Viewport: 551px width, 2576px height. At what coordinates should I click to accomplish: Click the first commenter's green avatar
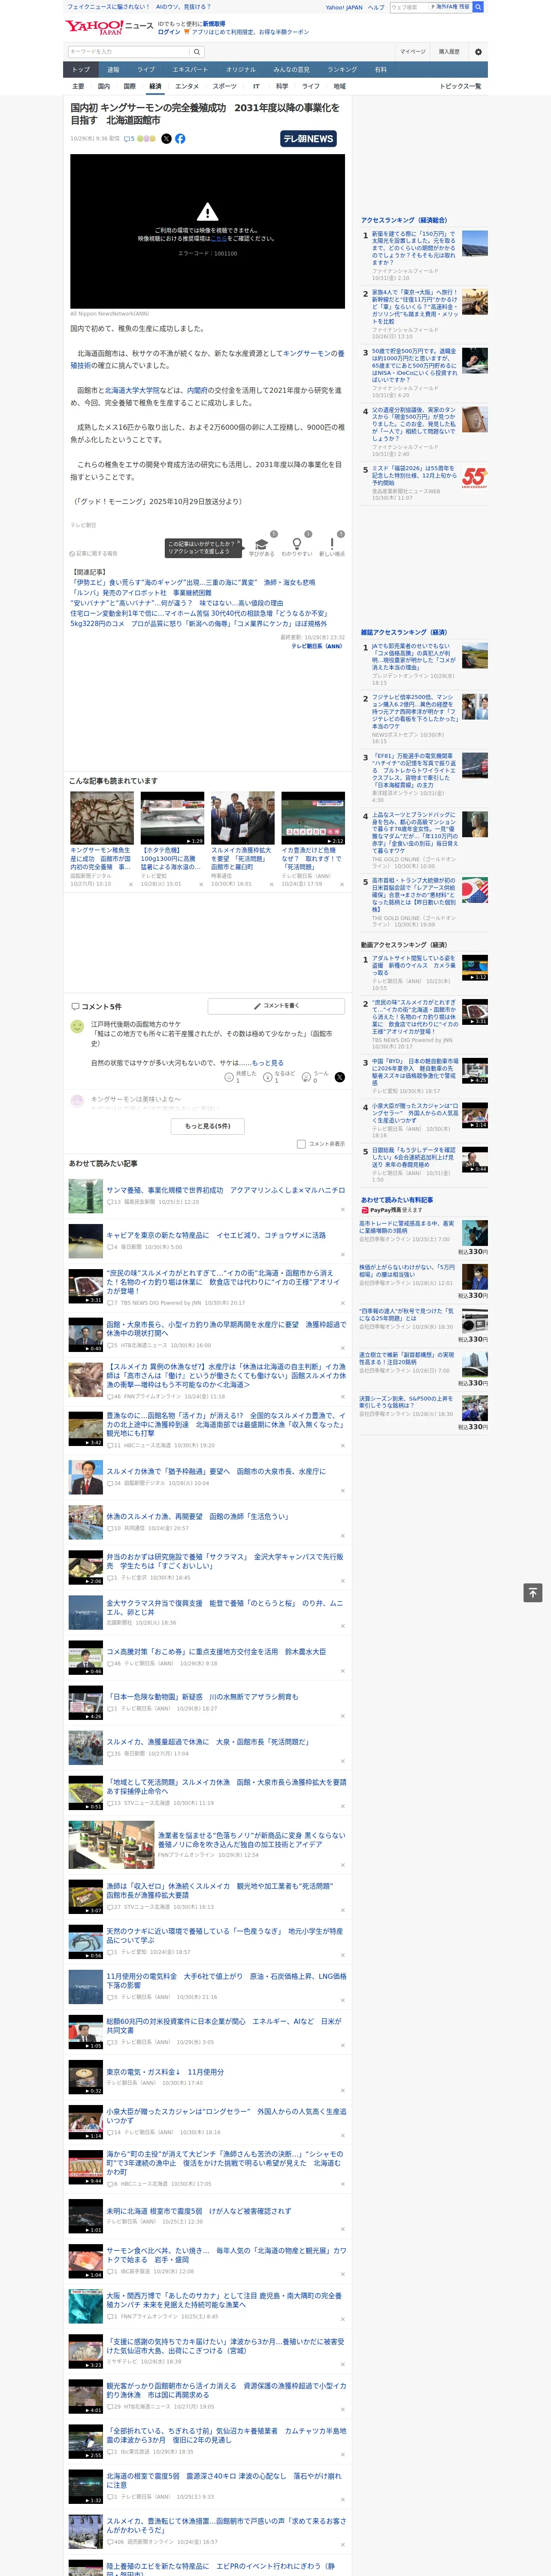point(77,1026)
